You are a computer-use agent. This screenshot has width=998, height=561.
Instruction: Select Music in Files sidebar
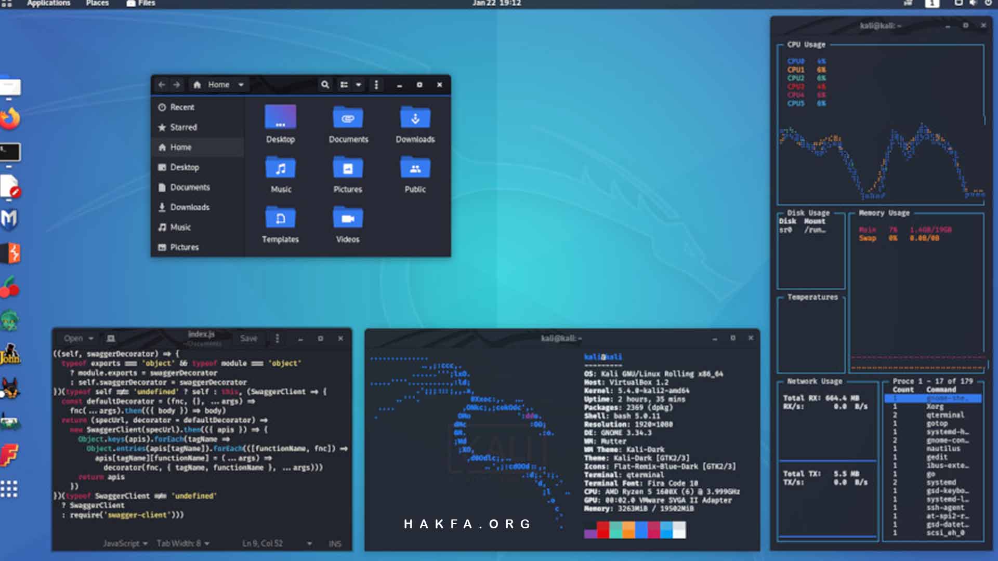[198, 227]
